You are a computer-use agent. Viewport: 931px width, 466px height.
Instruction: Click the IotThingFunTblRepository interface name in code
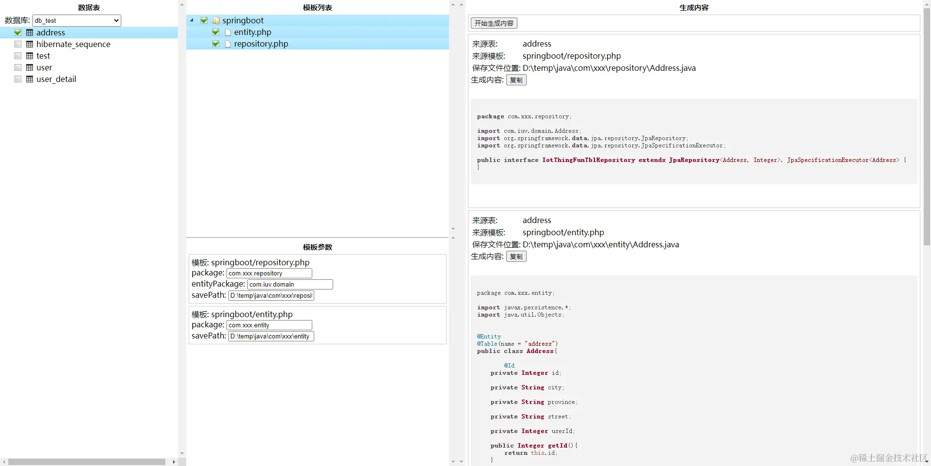(x=589, y=160)
